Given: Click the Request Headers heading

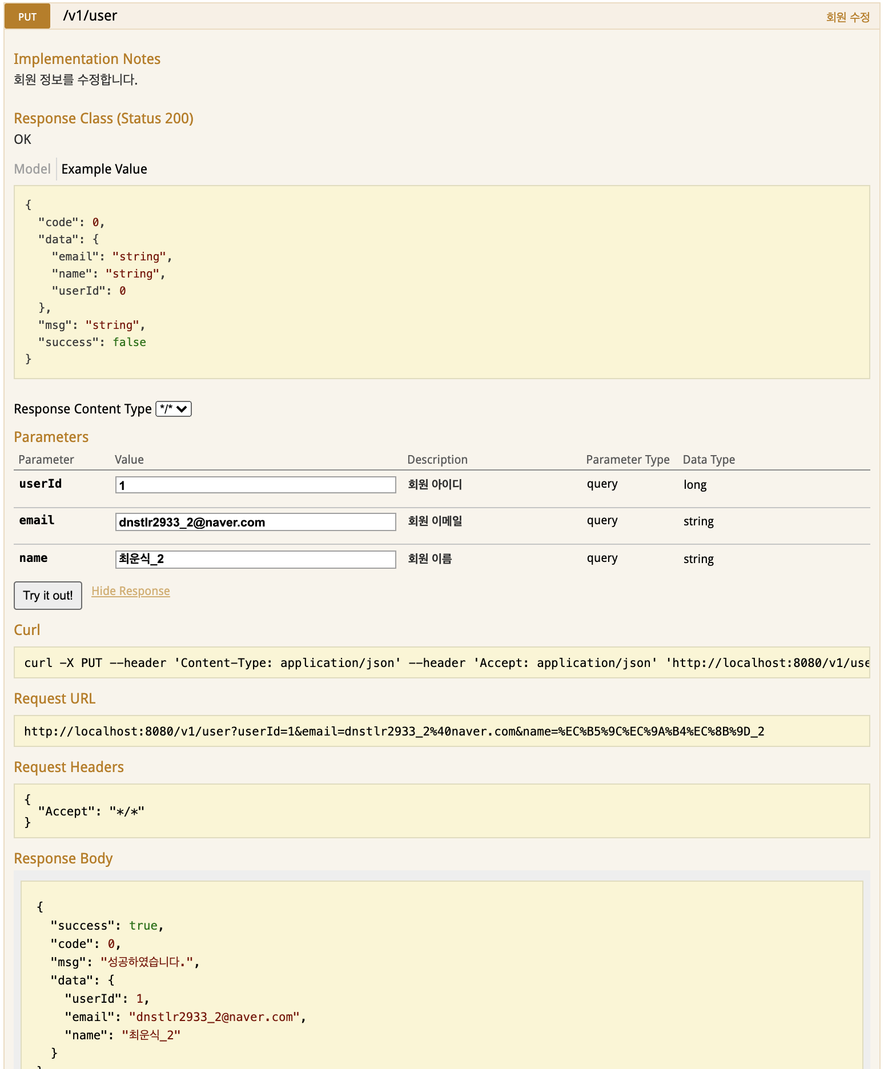Looking at the screenshot, I should click(x=69, y=767).
